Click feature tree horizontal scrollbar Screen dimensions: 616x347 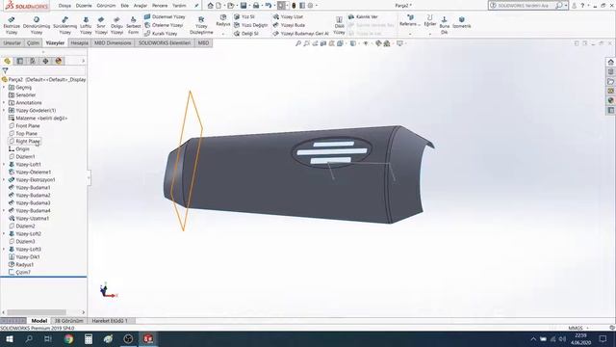click(37, 312)
